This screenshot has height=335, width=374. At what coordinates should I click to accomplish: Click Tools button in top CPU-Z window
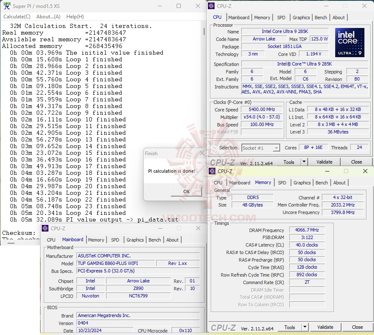288,162
